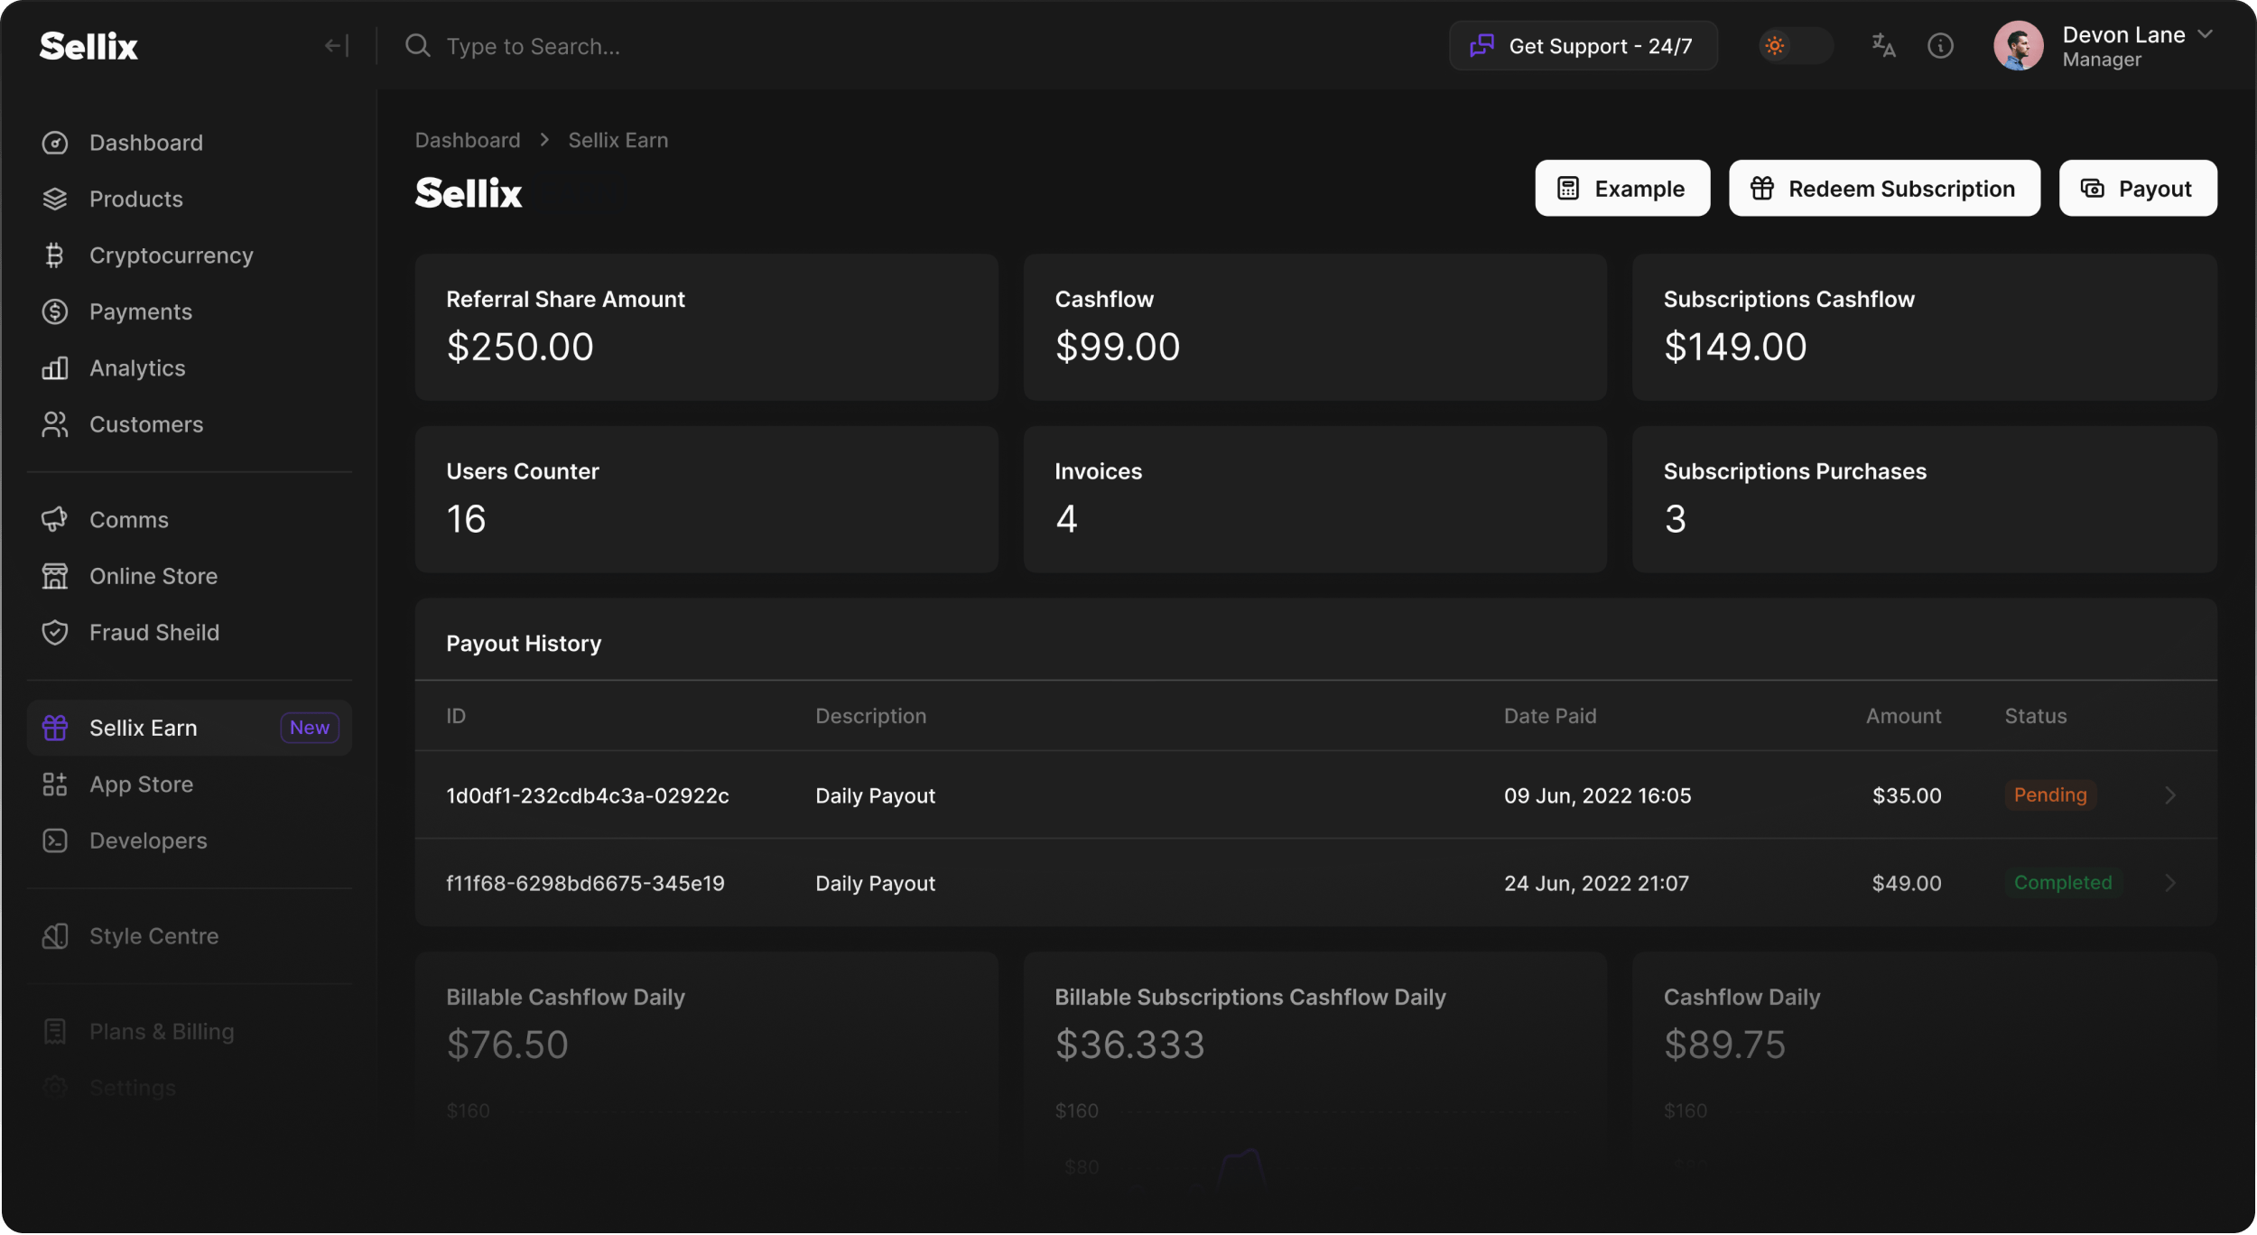The width and height of the screenshot is (2257, 1235).
Task: Open Online Store via the storefront icon
Action: click(x=55, y=576)
